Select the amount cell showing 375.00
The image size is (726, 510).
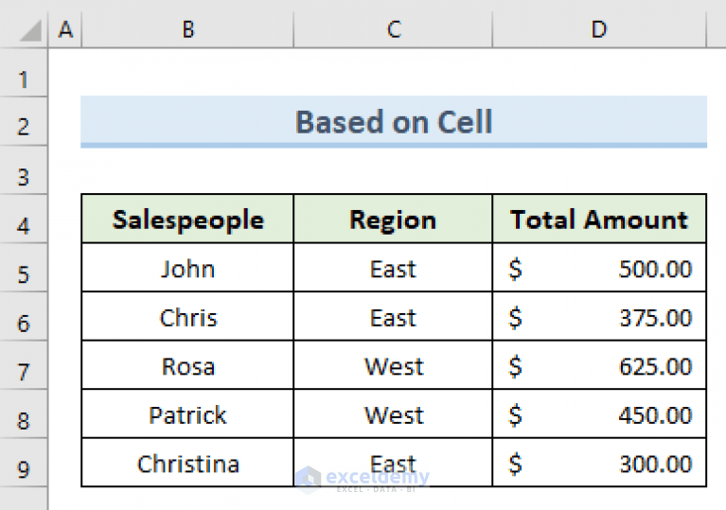[599, 317]
